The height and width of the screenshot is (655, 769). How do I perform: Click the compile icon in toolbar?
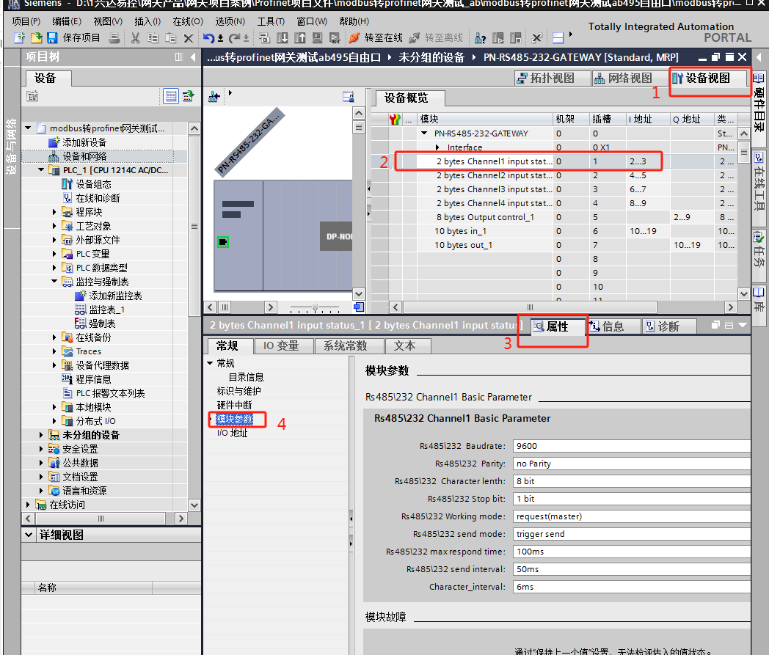click(265, 37)
